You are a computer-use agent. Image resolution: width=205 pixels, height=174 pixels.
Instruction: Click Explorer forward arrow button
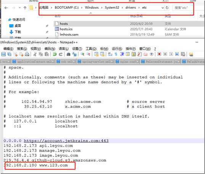14,8
